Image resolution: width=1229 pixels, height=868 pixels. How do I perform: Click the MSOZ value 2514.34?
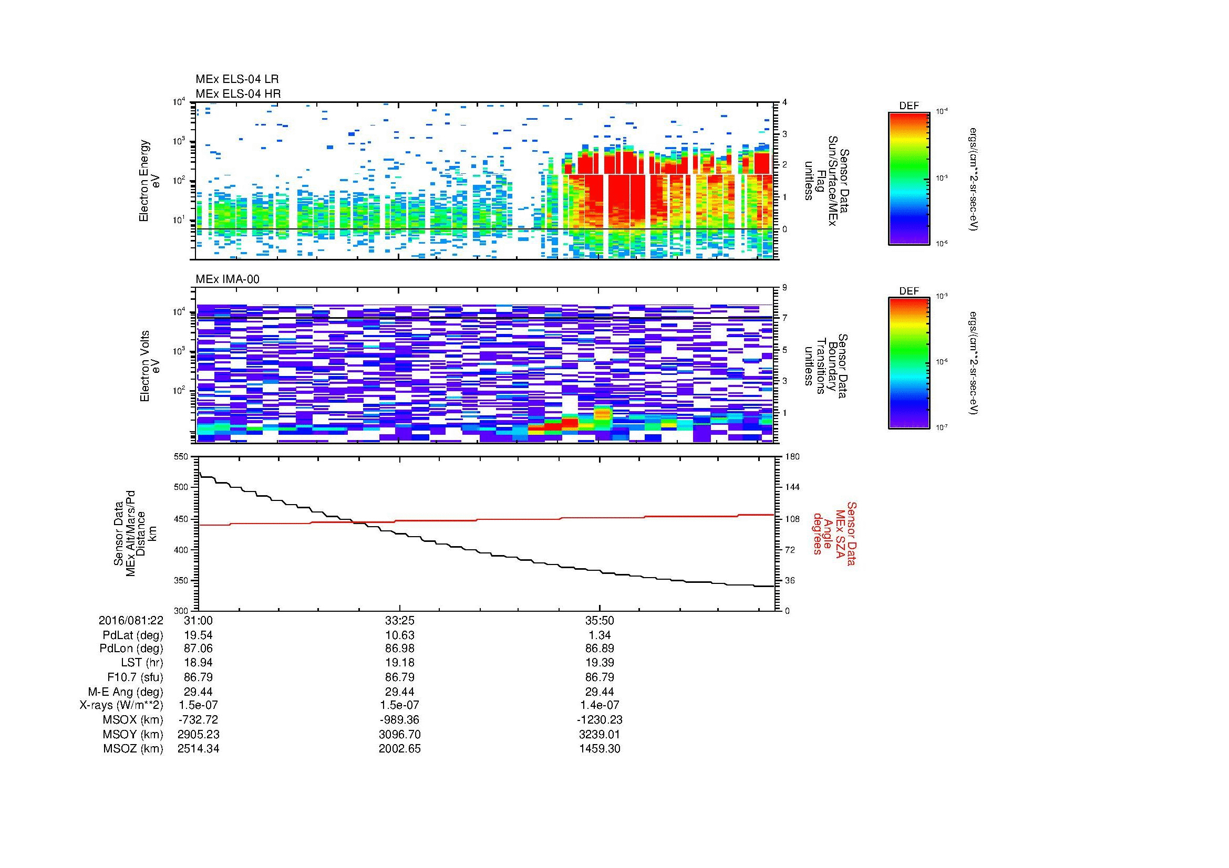198,749
